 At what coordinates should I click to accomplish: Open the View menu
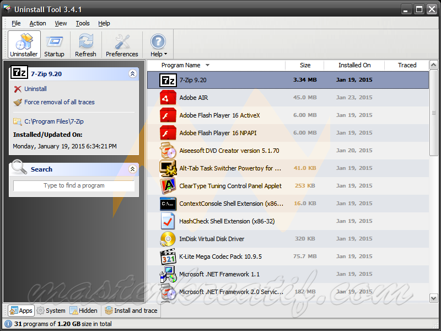(x=61, y=23)
